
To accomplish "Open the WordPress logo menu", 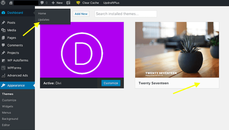I will [x=3, y=3].
